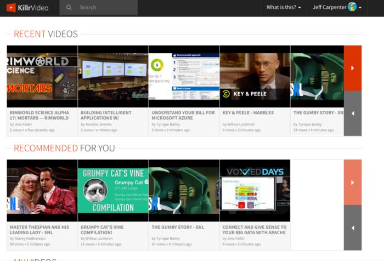Open the Jeff Carpenter user menu
This screenshot has width=384, height=261.
[x=337, y=7]
